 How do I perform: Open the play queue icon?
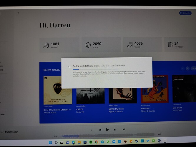point(124,129)
